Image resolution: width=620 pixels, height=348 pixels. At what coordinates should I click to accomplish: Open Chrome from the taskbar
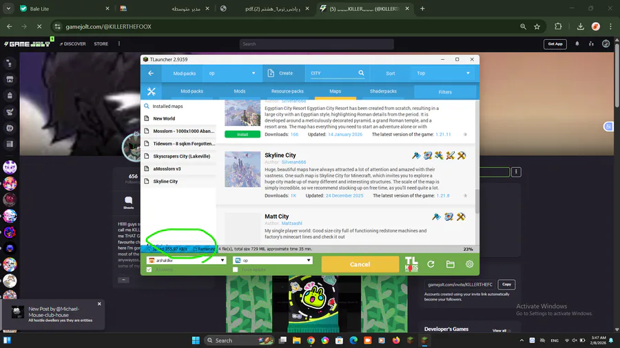point(311,340)
